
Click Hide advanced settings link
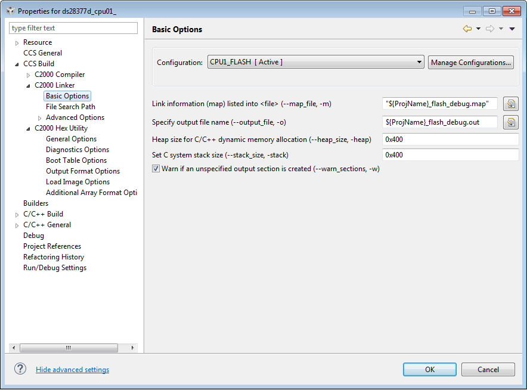[x=73, y=370]
